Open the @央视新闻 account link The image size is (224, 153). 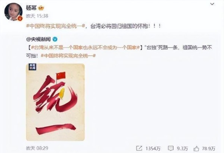38,39
